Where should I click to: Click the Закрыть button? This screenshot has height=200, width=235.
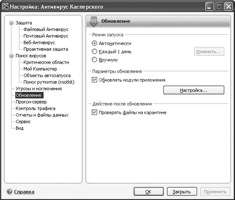point(182,191)
